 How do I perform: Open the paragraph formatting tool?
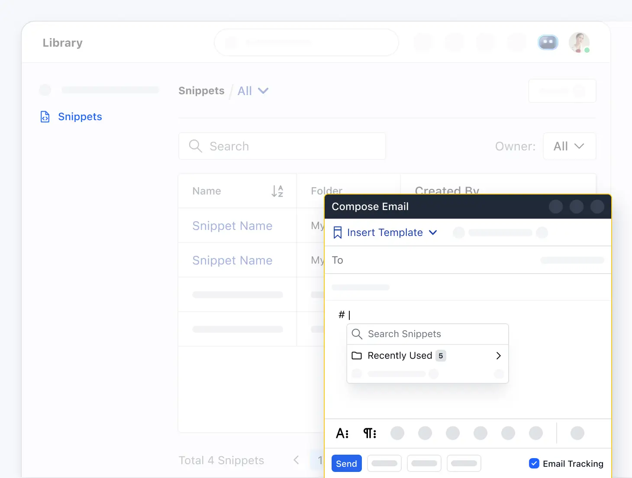click(370, 433)
